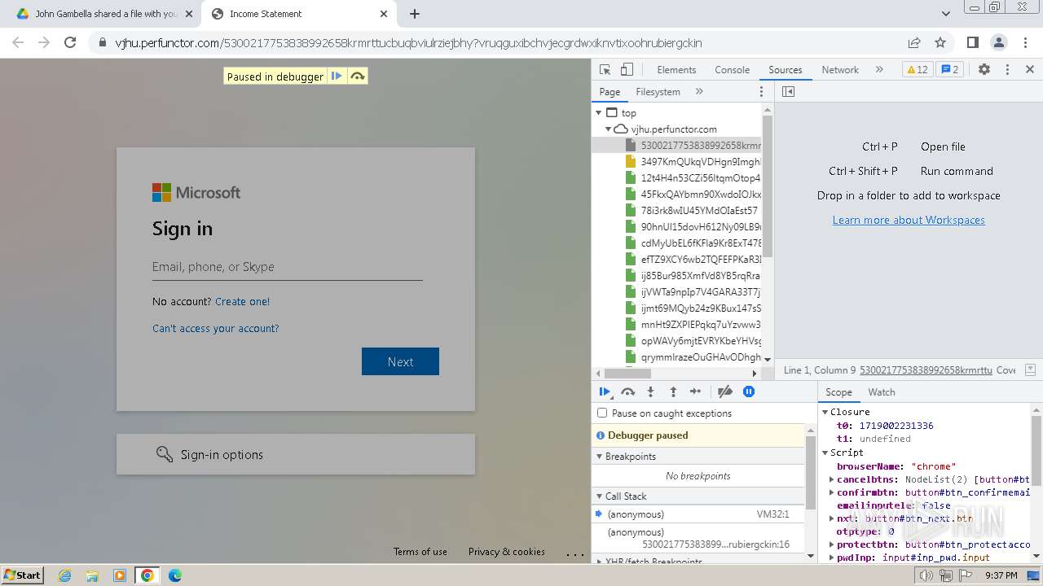Switch to the Elements tab

click(x=676, y=70)
